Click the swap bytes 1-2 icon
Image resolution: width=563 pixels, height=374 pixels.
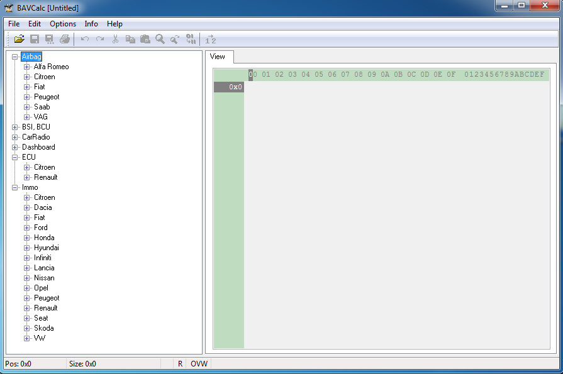coord(211,39)
